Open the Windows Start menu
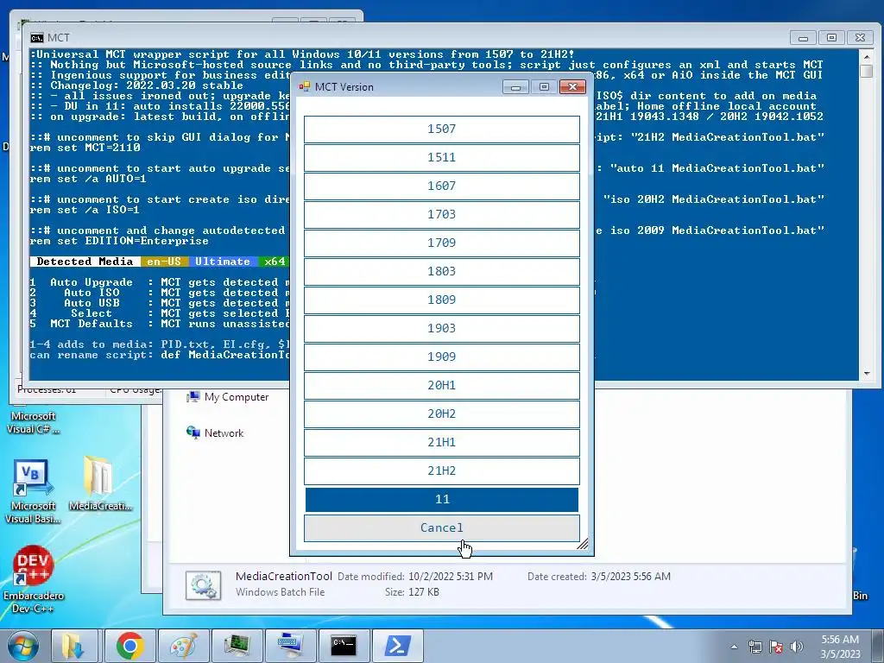This screenshot has height=663, width=884. 22,646
